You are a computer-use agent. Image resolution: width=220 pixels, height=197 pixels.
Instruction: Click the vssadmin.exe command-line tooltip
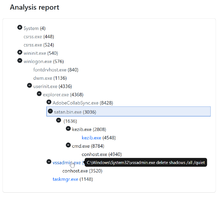tap(145, 162)
